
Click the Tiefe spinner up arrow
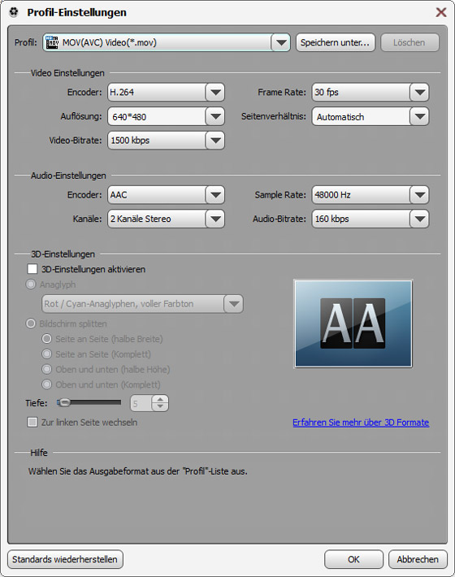[x=160, y=399]
